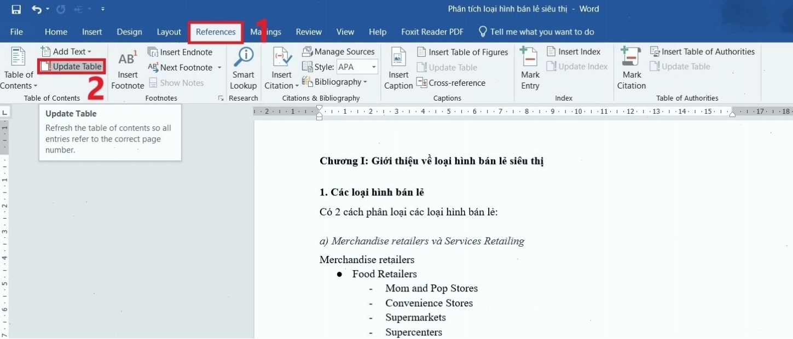793x339 pixels.
Task: Open the Review tab
Action: pyautogui.click(x=309, y=32)
